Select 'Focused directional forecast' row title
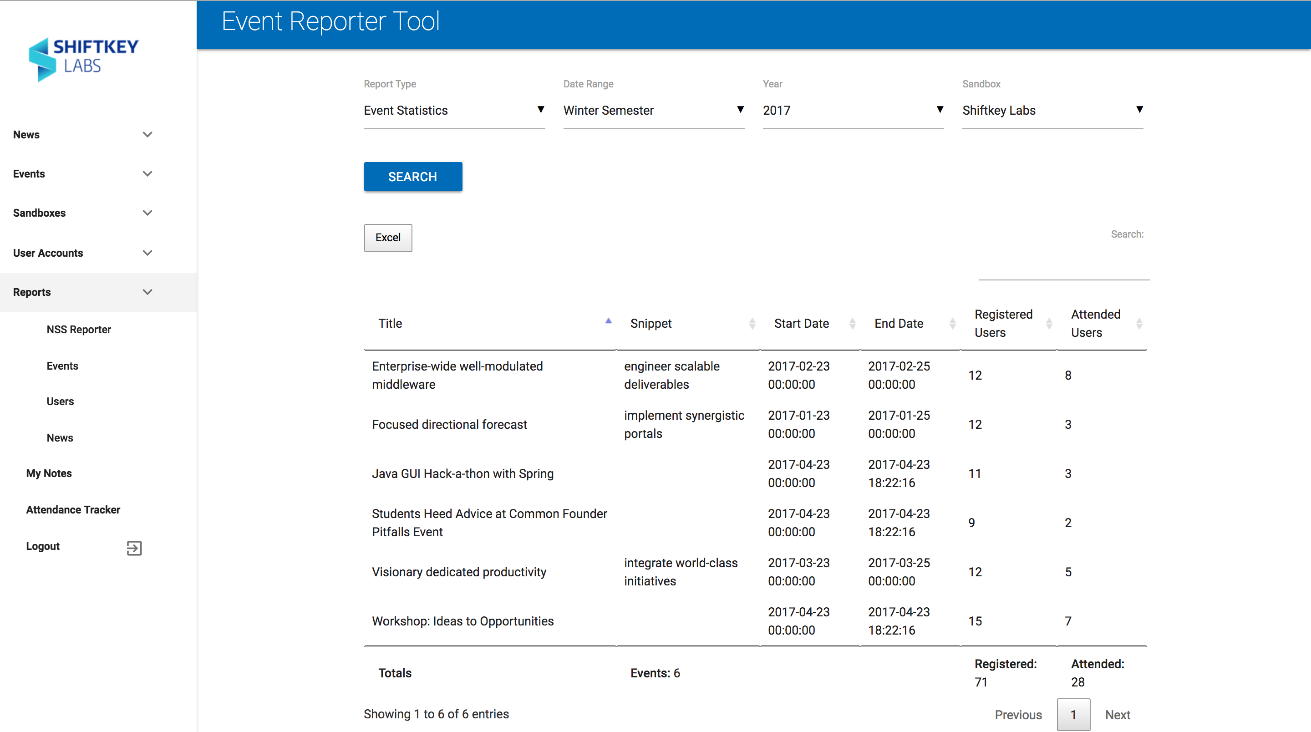This screenshot has height=732, width=1311. coord(449,425)
